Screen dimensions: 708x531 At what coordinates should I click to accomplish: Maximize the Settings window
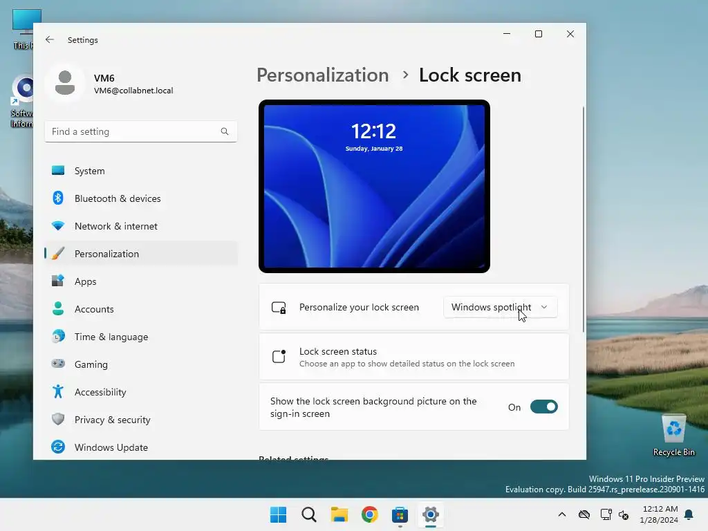coord(538,34)
